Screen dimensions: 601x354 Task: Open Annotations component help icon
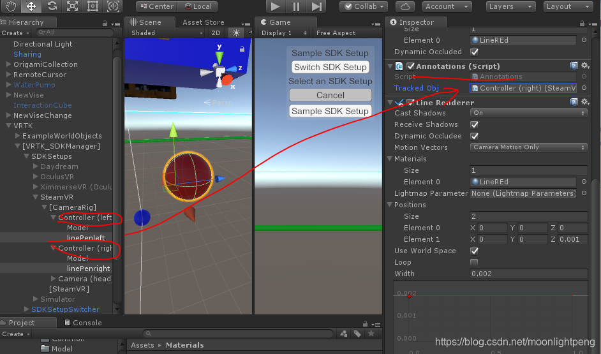click(574, 66)
